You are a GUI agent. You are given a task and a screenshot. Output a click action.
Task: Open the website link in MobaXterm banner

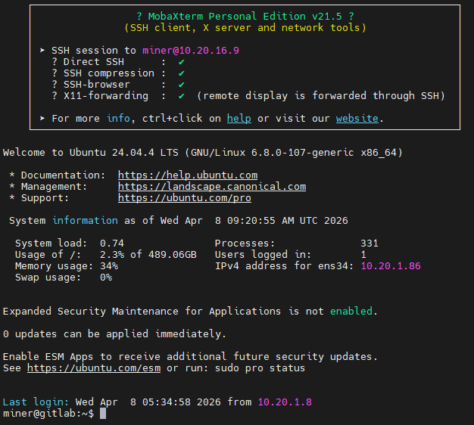(357, 118)
